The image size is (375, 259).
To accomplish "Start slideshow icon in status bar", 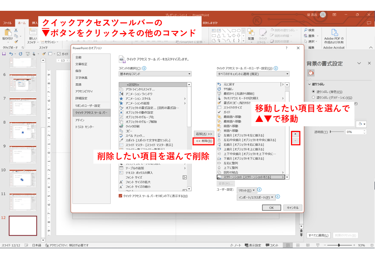I will point(318,245).
